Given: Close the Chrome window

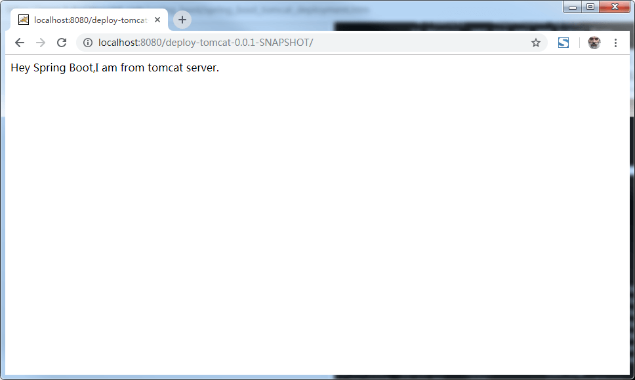Looking at the screenshot, I should tap(615, 7).
